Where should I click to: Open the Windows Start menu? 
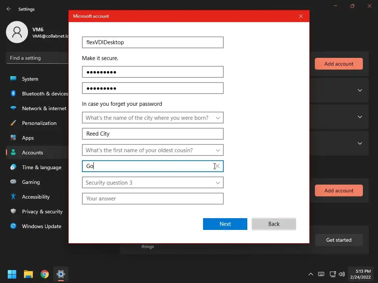[12, 274]
